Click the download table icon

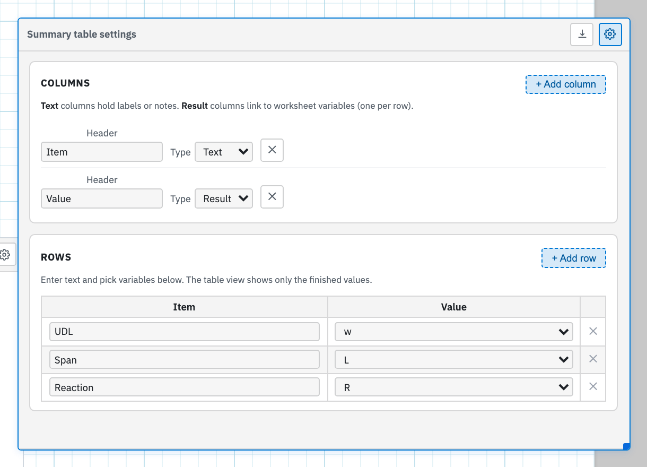pyautogui.click(x=582, y=34)
